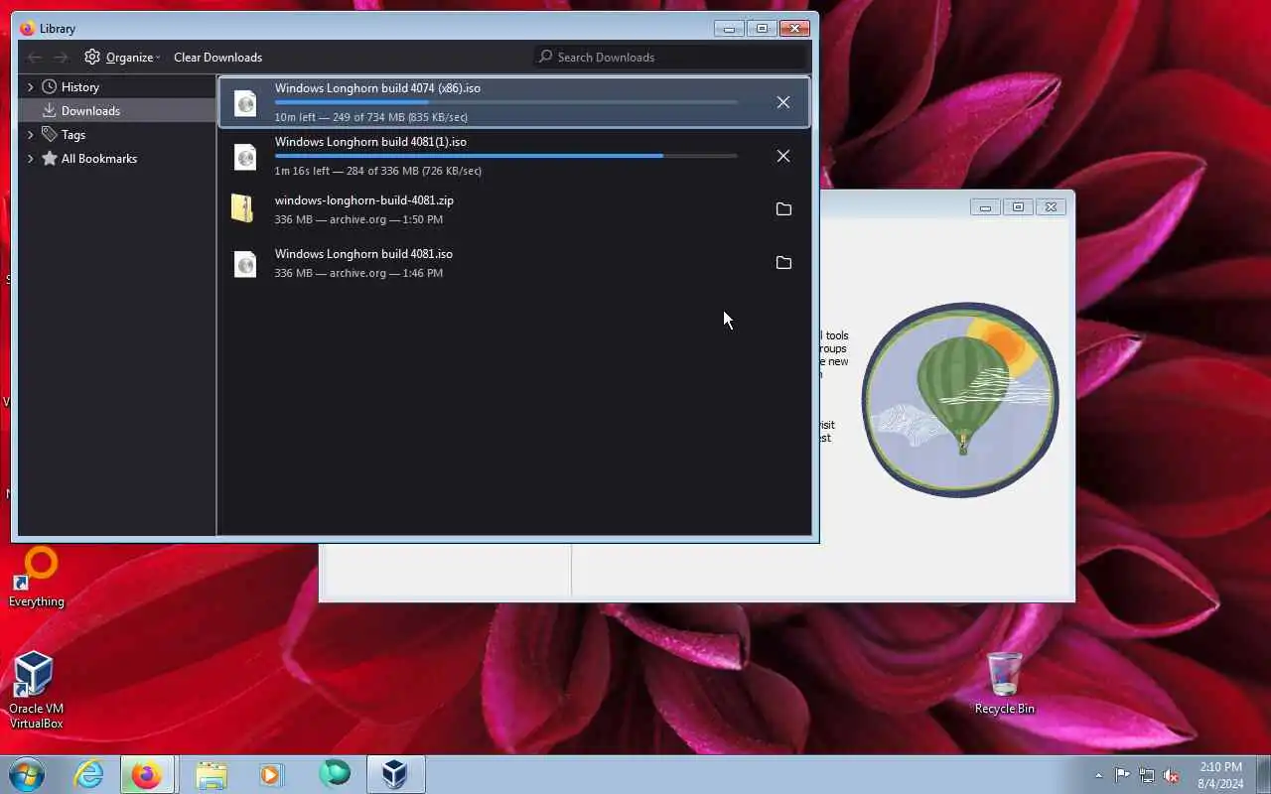Minimize the background balloon window

(985, 206)
